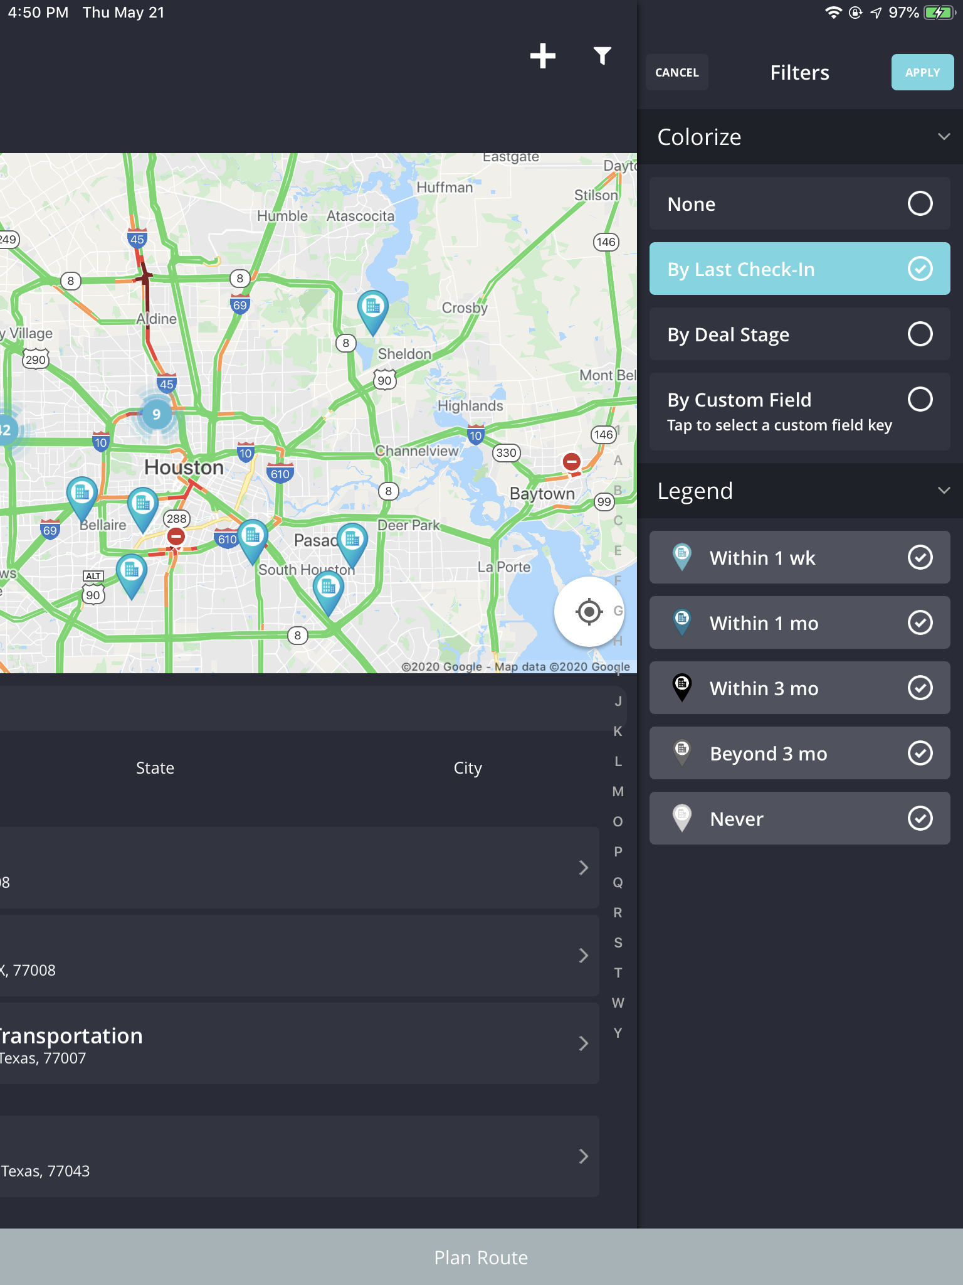Select the building pin south of Houston label
This screenshot has width=963, height=1285.
(143, 509)
